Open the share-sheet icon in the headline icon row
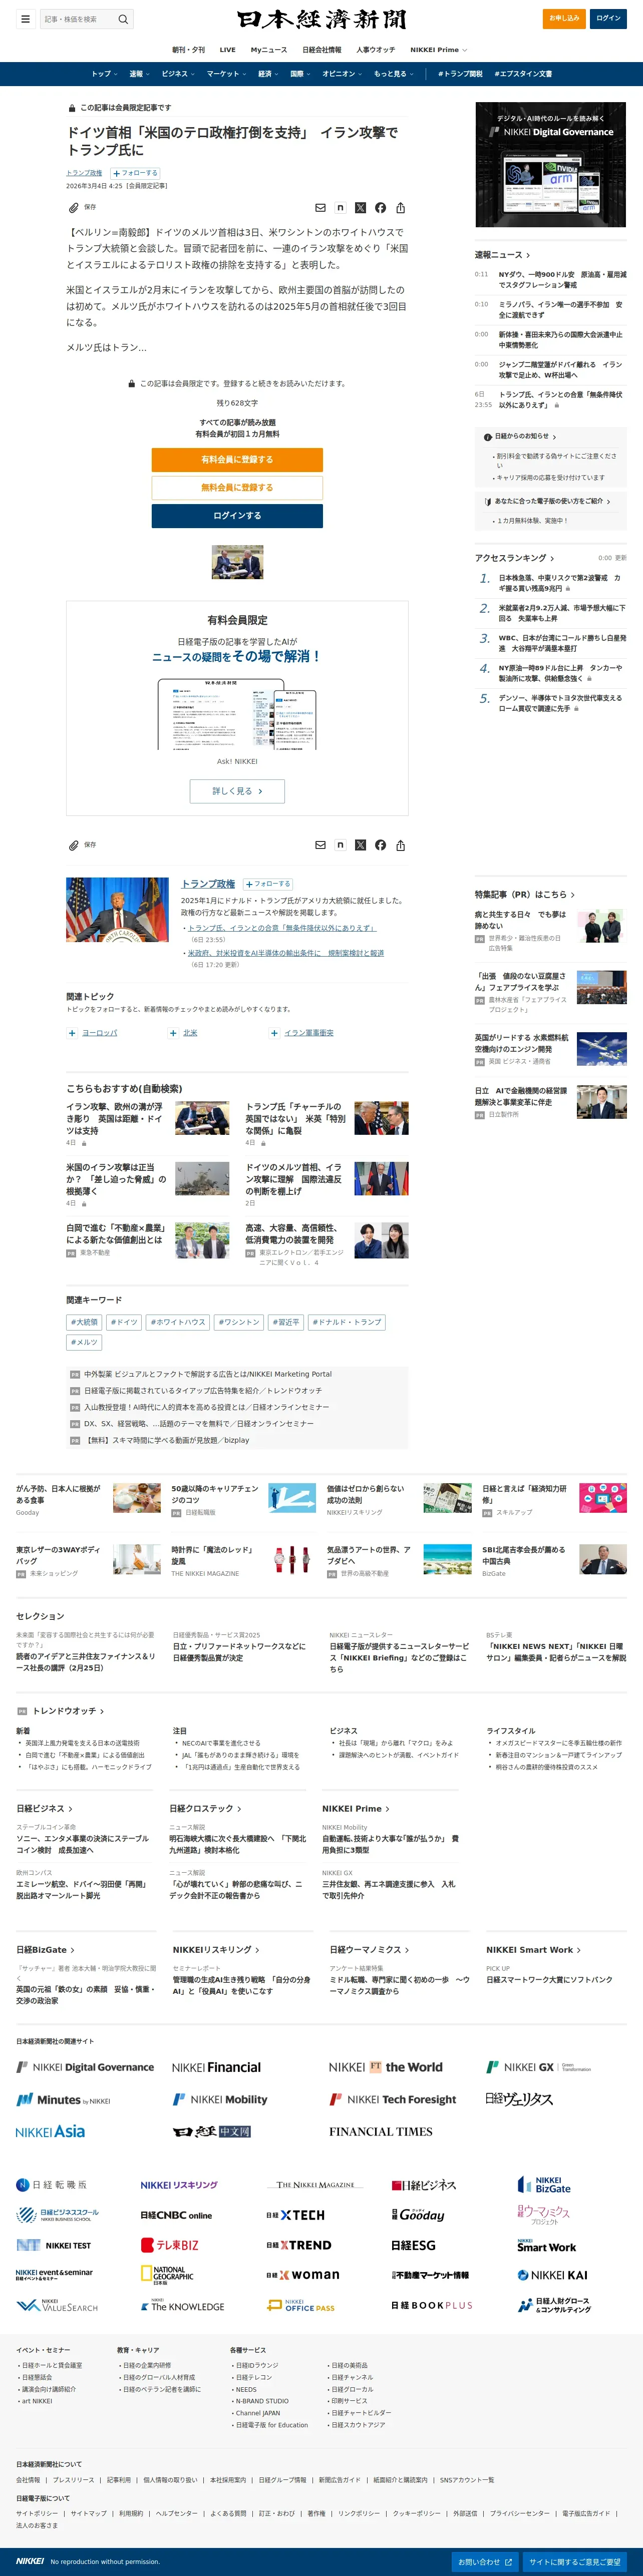Image resolution: width=643 pixels, height=2576 pixels. (400, 208)
